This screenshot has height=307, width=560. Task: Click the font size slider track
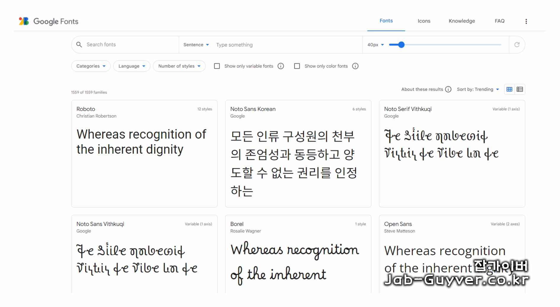[x=445, y=45]
